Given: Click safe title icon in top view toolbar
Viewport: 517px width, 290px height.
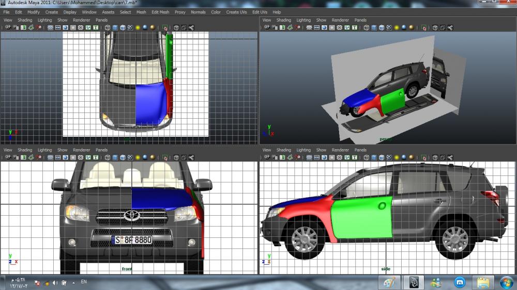Looking at the screenshot, I should point(96,27).
